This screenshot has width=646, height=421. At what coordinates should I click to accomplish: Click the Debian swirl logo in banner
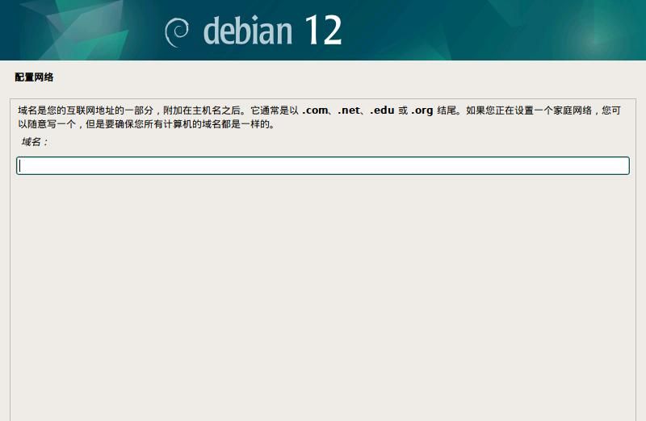click(x=177, y=32)
